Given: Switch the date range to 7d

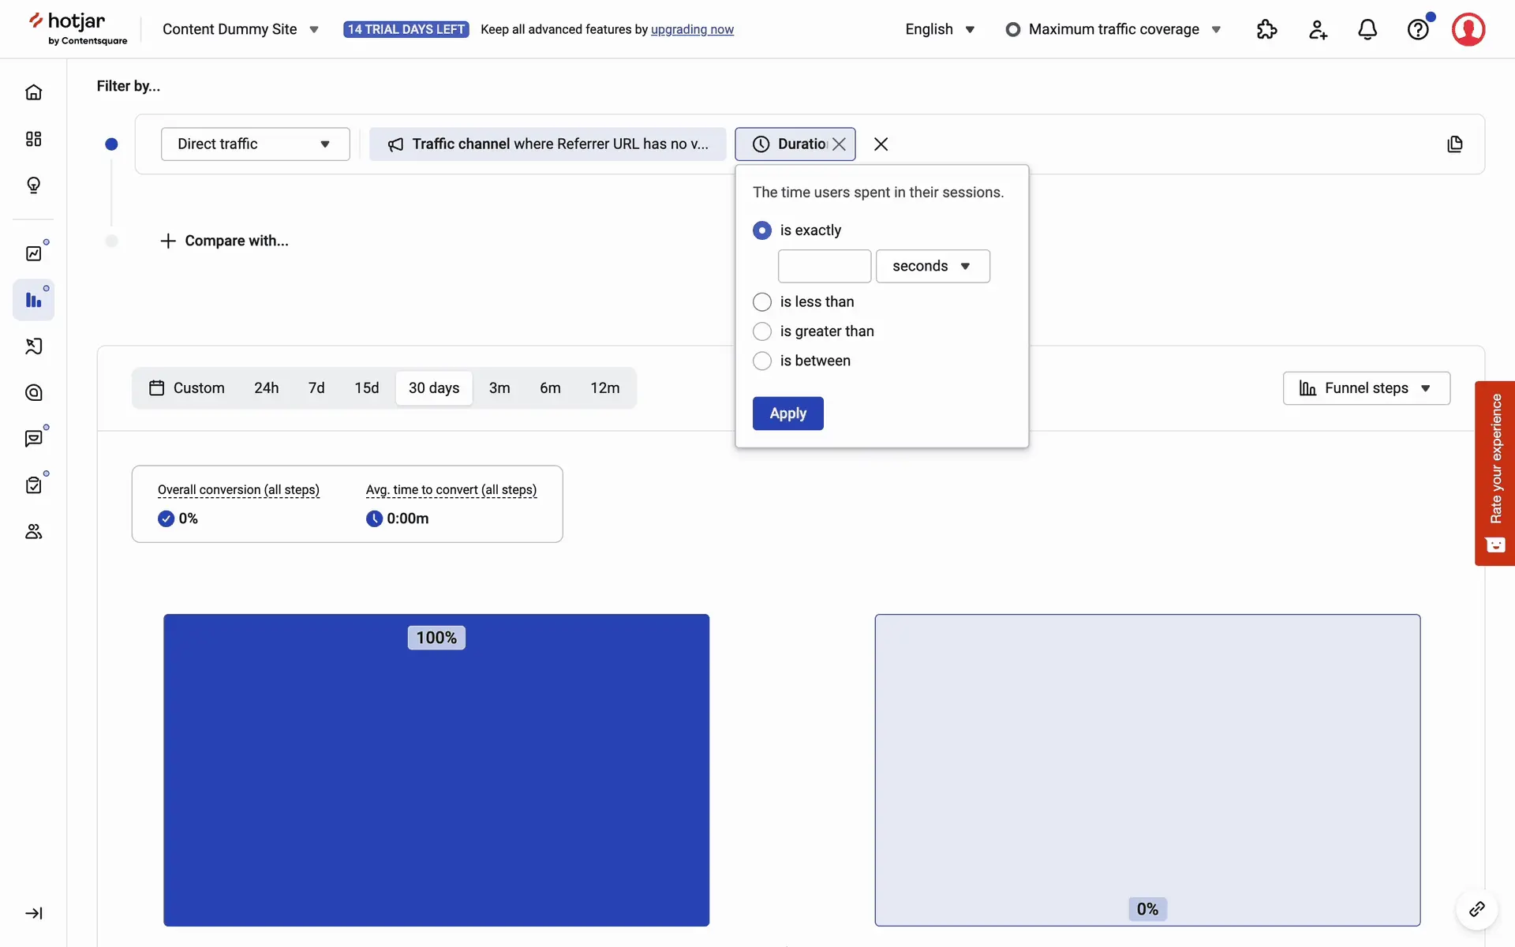Looking at the screenshot, I should coord(316,388).
